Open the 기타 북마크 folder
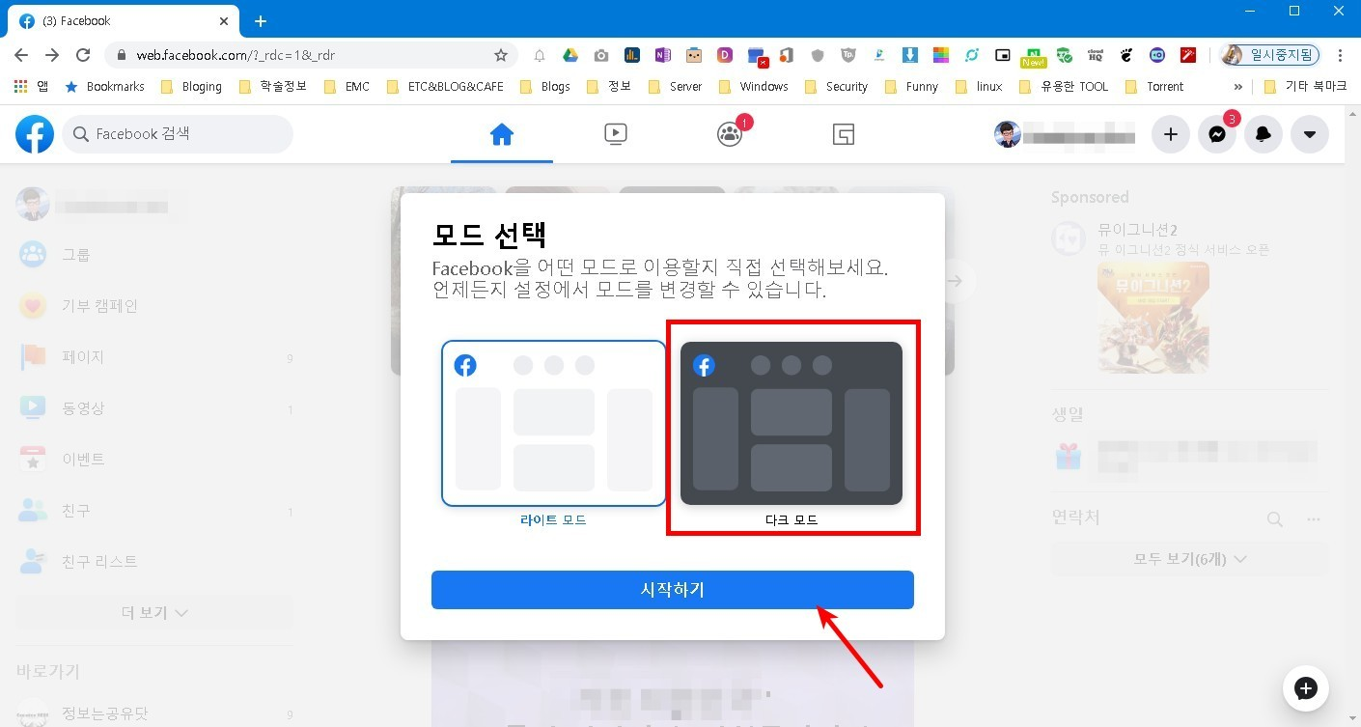The width and height of the screenshot is (1361, 727). pyautogui.click(x=1306, y=86)
